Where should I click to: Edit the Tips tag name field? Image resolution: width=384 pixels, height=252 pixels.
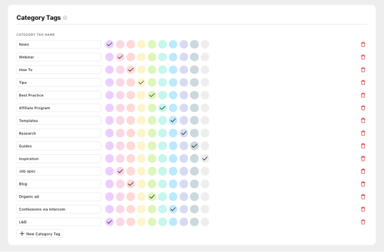click(x=58, y=83)
